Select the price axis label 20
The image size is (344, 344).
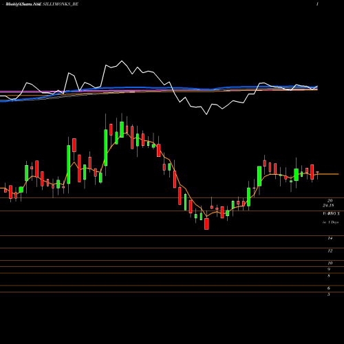(330, 200)
